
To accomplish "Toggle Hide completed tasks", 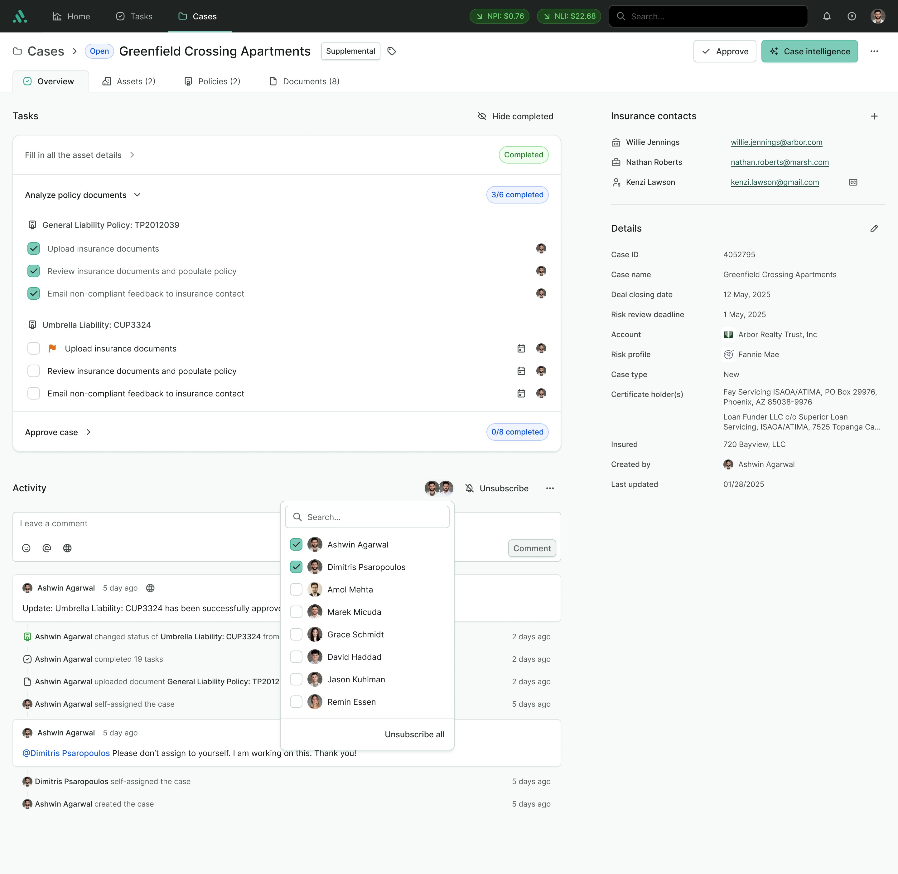I will click(515, 117).
